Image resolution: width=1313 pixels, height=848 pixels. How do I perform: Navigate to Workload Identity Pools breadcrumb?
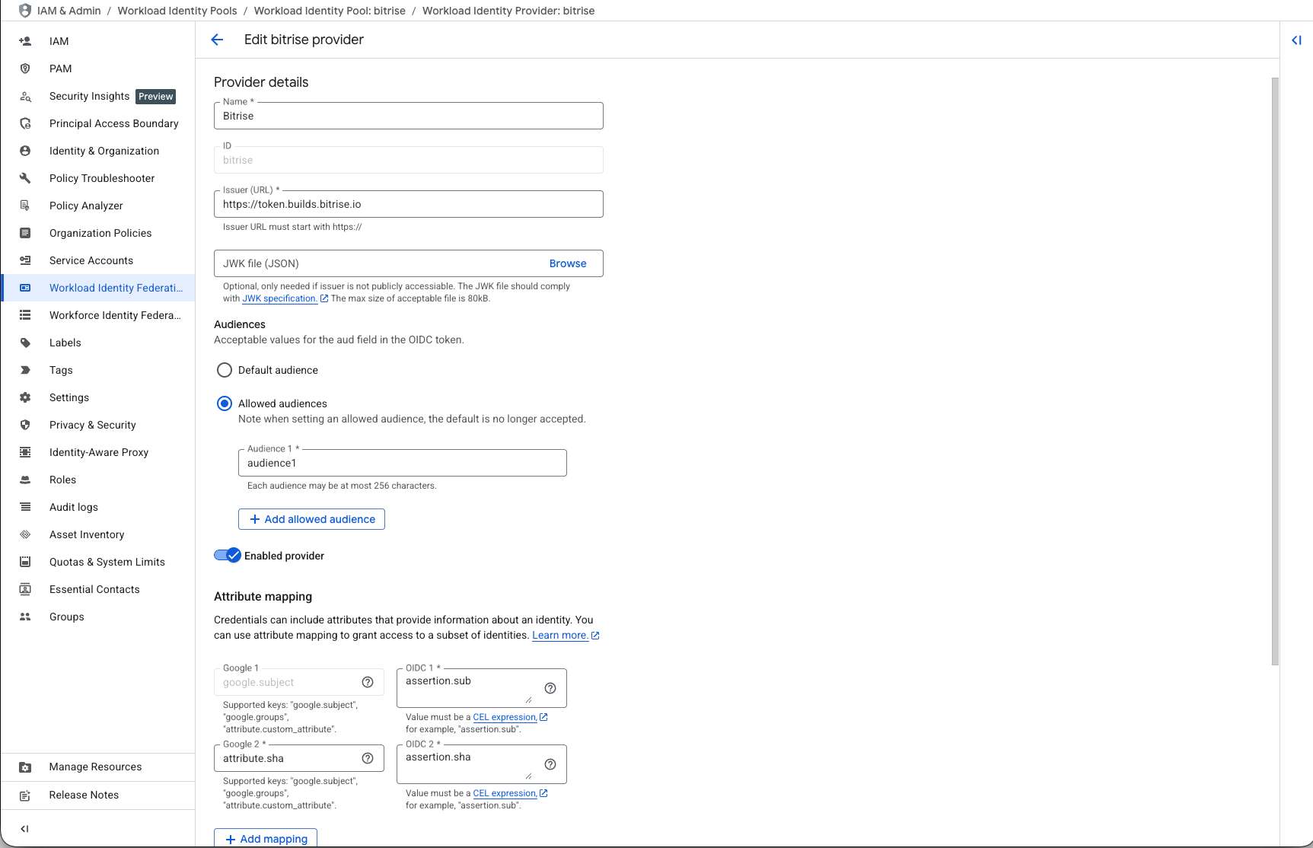click(x=177, y=11)
